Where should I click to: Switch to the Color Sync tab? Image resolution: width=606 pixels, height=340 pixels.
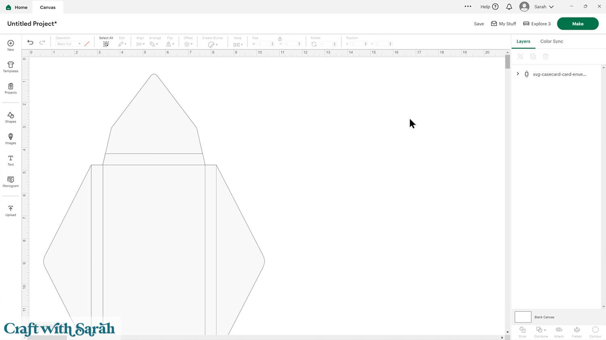coord(551,41)
